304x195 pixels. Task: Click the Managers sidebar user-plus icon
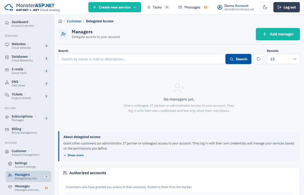pyautogui.click(x=10, y=175)
